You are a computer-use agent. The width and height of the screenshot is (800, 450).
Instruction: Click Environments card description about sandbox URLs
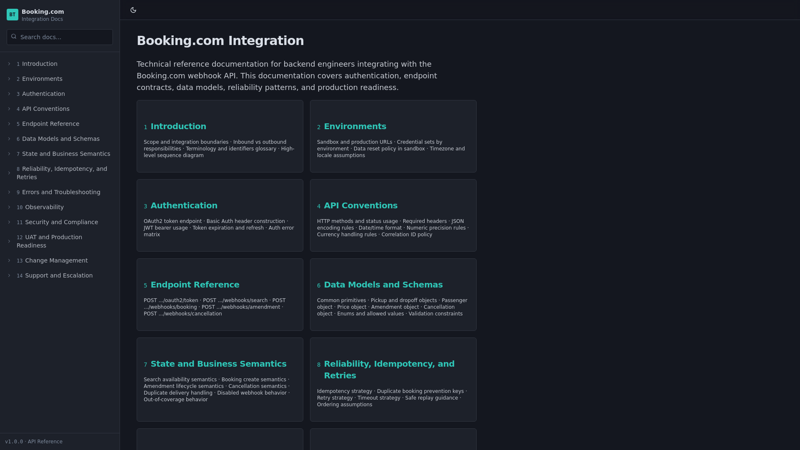pyautogui.click(x=392, y=149)
